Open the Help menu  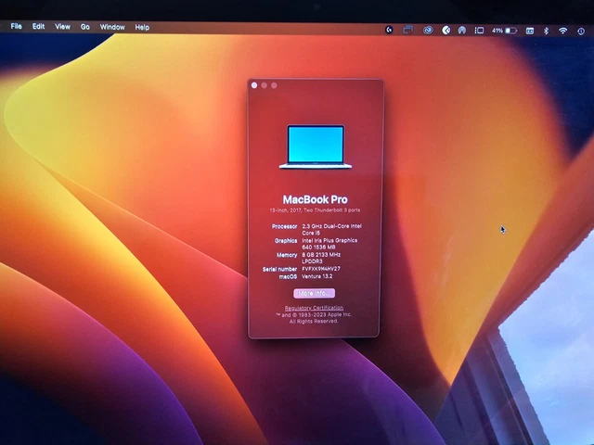142,27
